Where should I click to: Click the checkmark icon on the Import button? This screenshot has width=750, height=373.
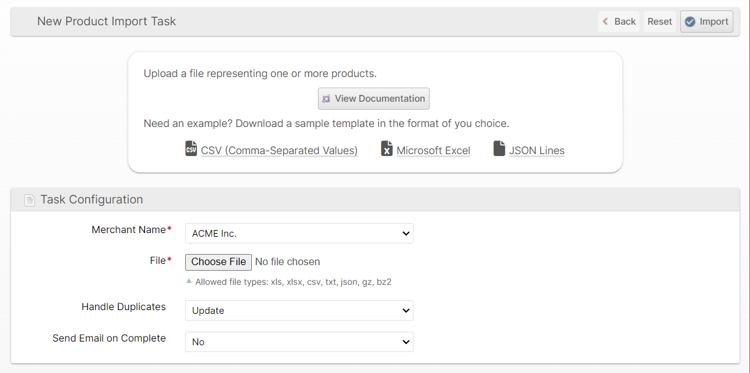690,22
